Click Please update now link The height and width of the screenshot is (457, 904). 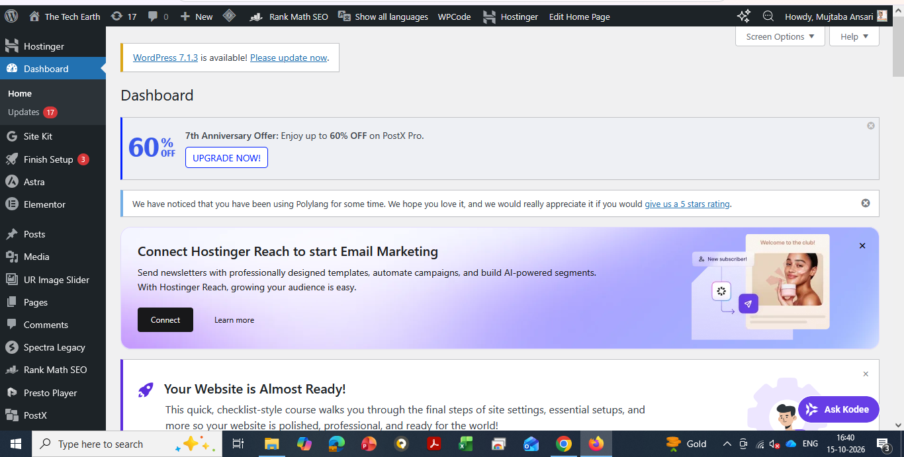289,58
